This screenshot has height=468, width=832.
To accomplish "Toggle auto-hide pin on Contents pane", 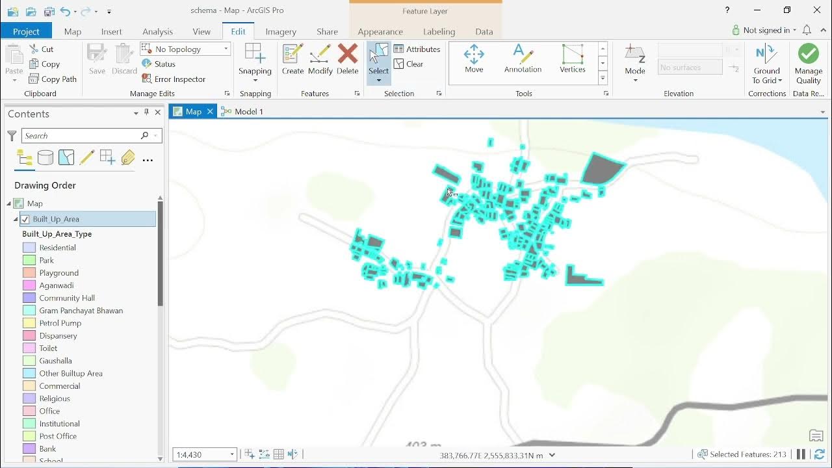I will coord(146,112).
